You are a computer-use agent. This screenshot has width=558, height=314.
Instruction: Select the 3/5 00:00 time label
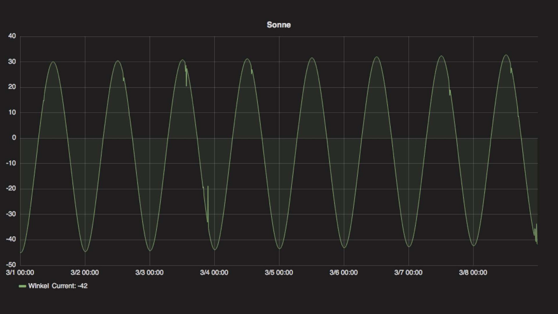click(279, 272)
